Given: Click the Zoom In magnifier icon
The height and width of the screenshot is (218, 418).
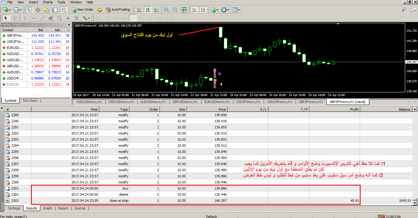Looking at the screenshot, I should (167, 10).
